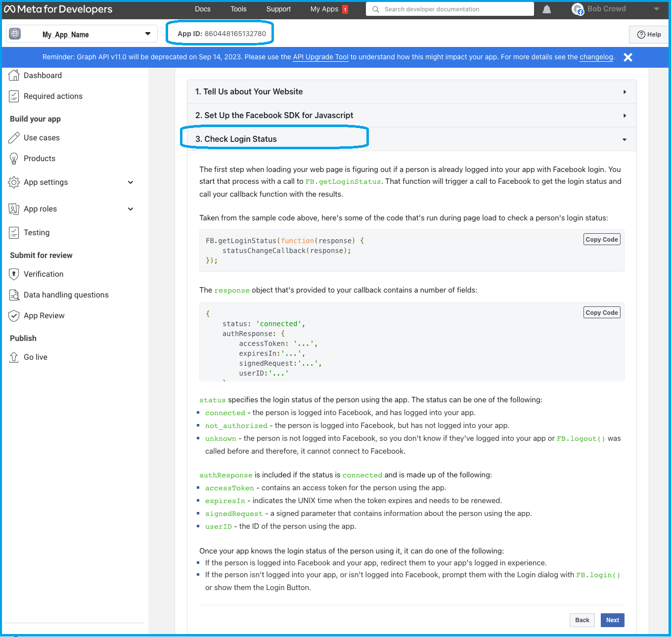This screenshot has width=671, height=637.
Task: Expand section 1 Tell Us about Your Website
Action: (411, 92)
